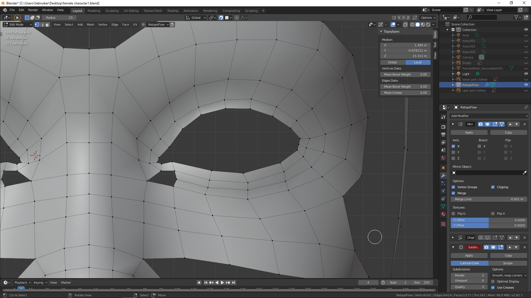
Task: Expand the collapsed Displace modifier panel
Action: (x=453, y=238)
